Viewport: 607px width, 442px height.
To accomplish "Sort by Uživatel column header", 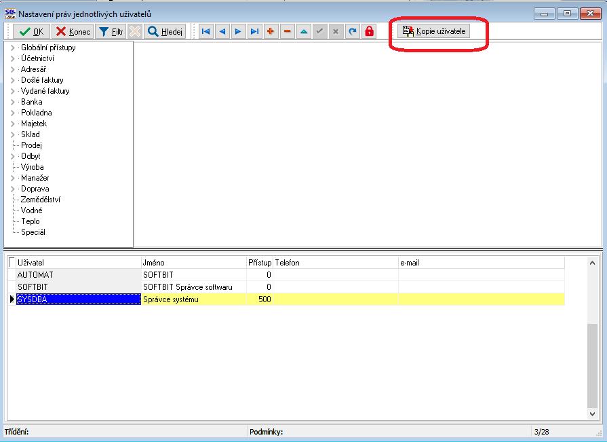I will pos(79,263).
